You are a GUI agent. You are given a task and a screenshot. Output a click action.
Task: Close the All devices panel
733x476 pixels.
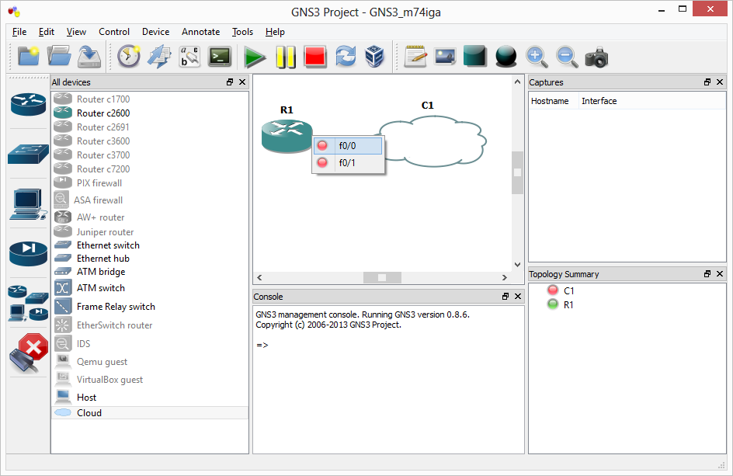point(242,82)
